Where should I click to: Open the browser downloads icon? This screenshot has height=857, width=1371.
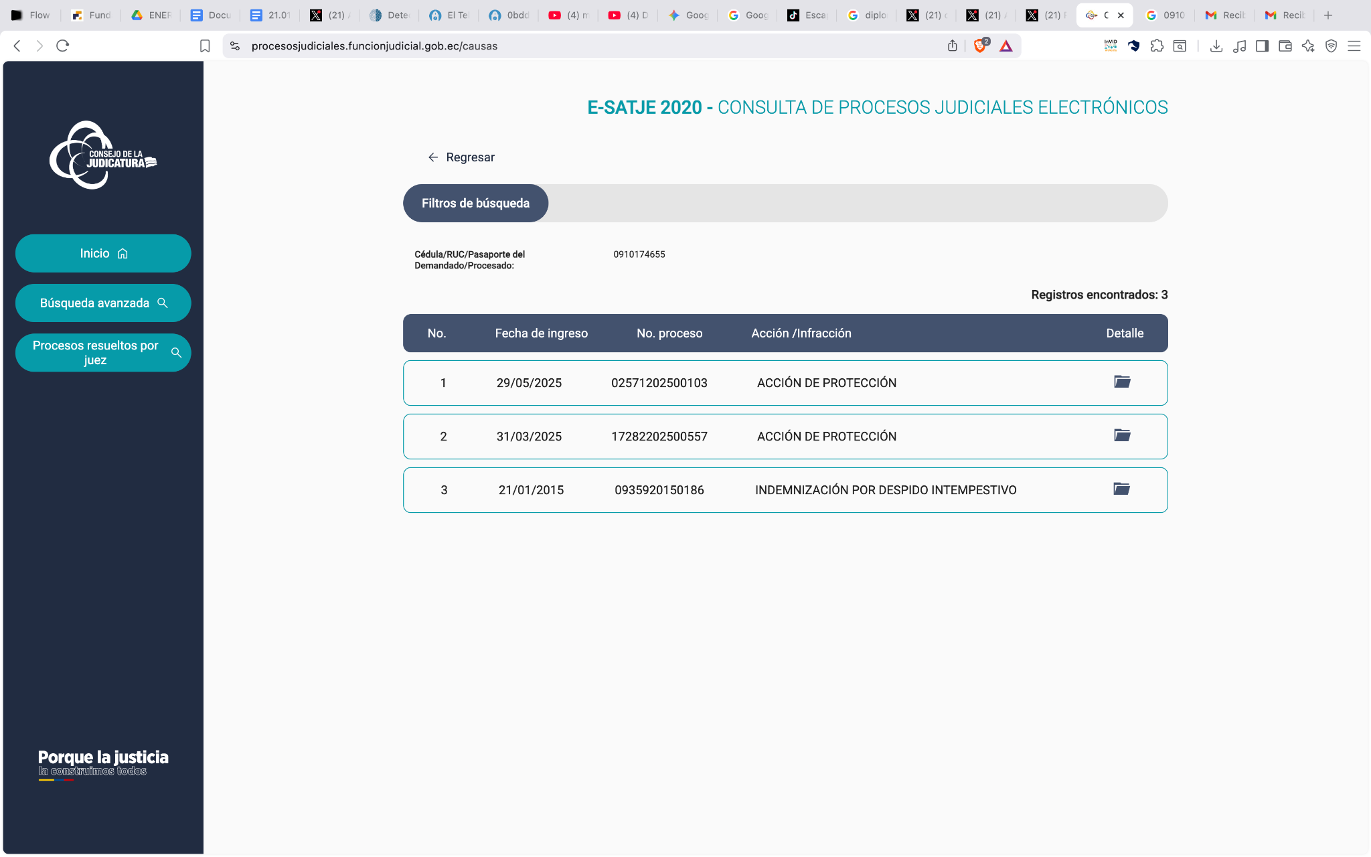point(1216,46)
